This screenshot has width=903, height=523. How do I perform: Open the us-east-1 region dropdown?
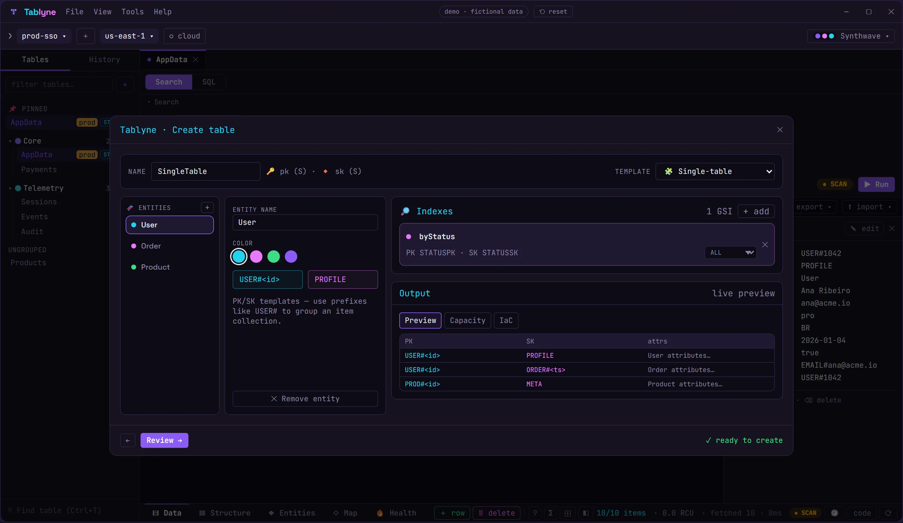(x=129, y=36)
